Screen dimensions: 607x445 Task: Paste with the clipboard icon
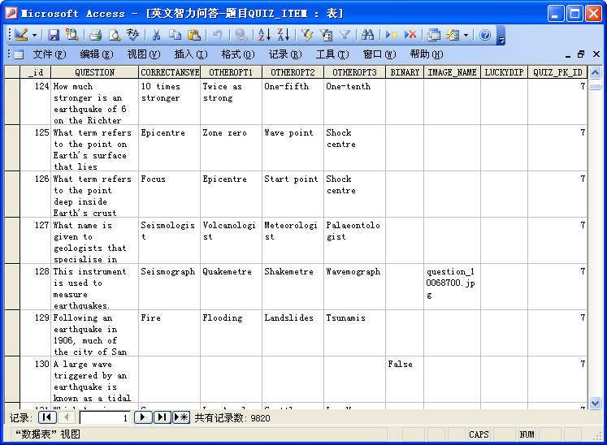click(x=194, y=35)
